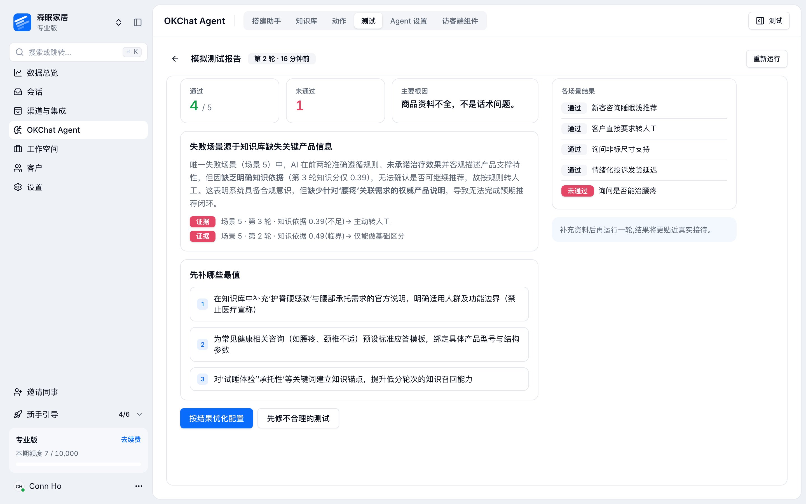Switch to 访客端组件 tab
This screenshot has width=806, height=504.
point(460,21)
